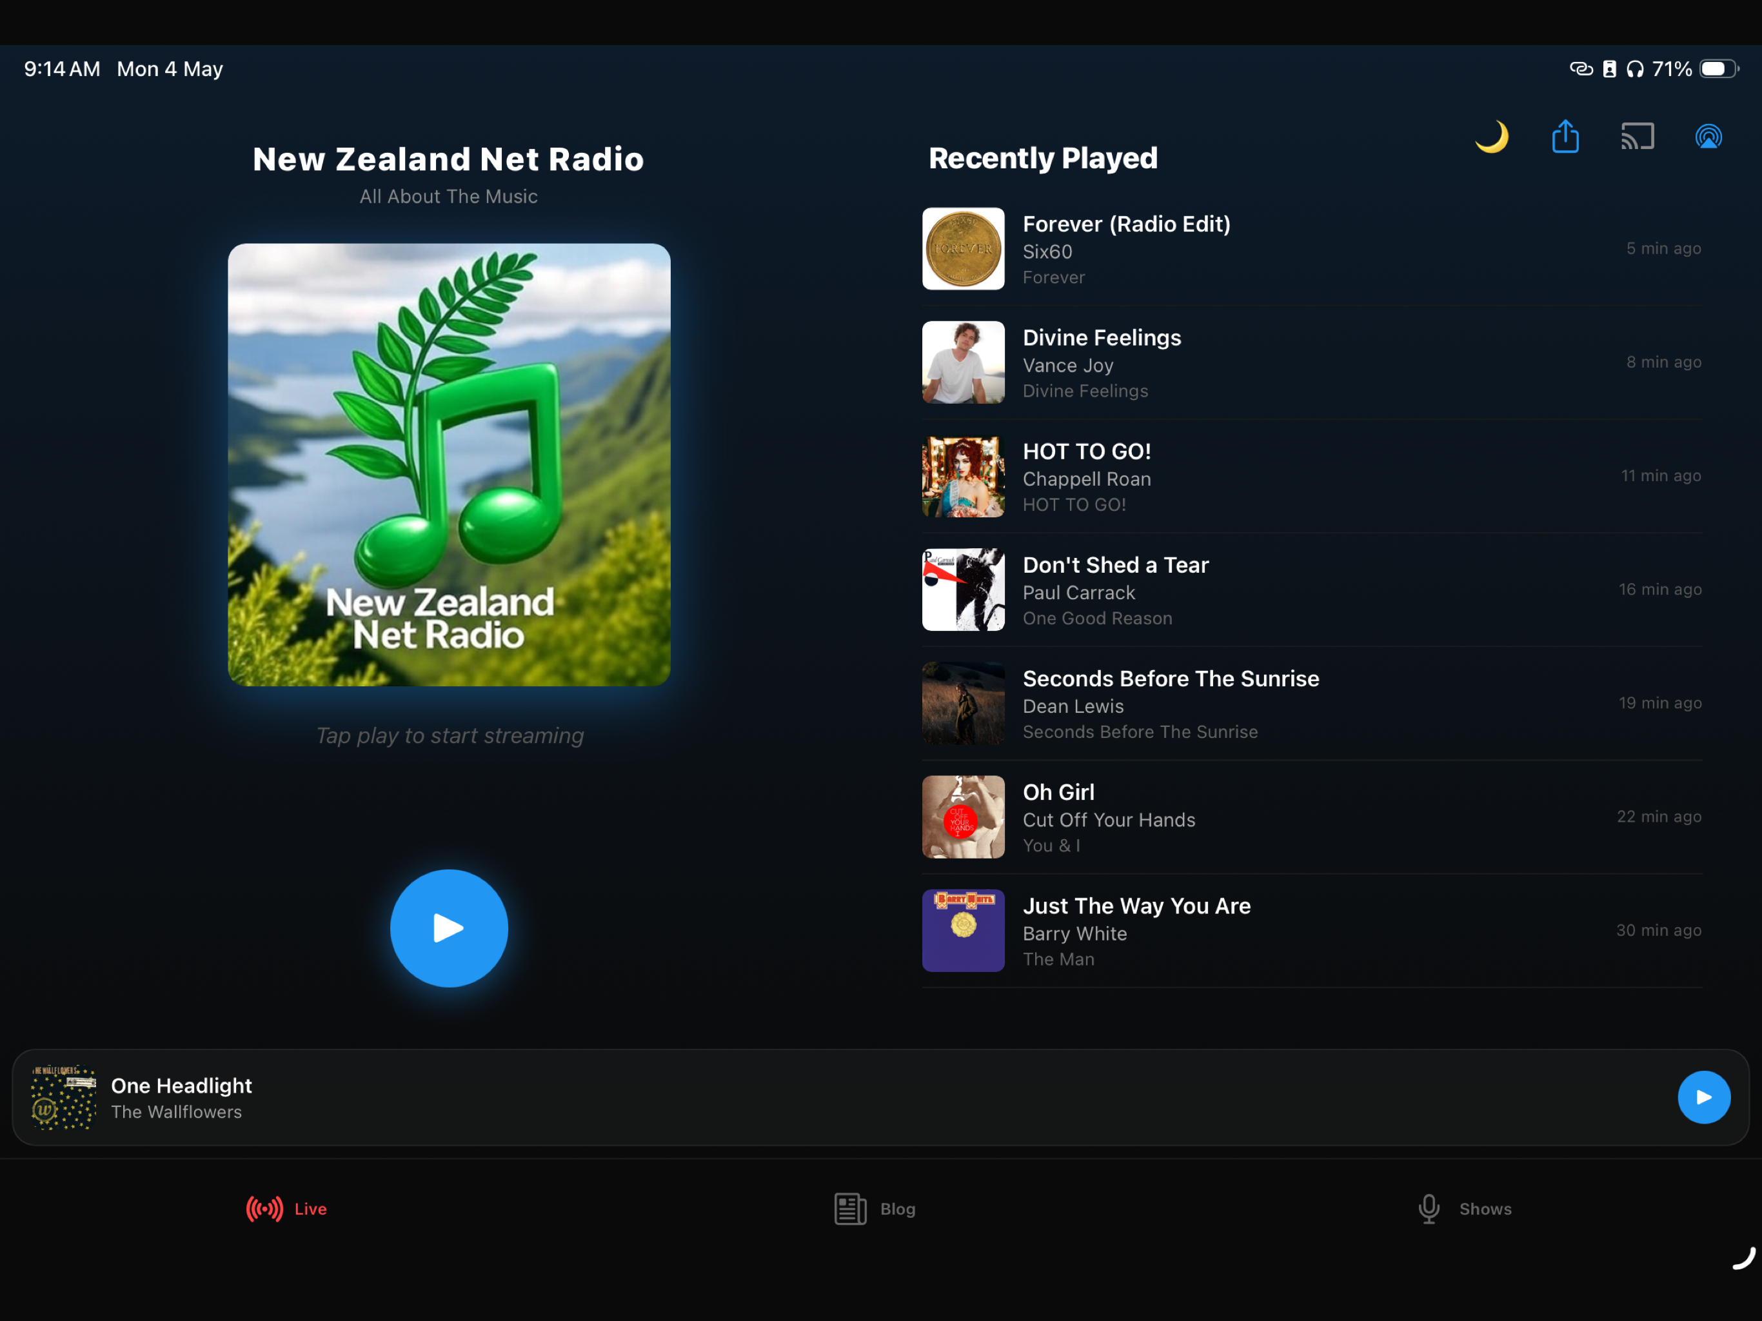Open Just The Way You Are thumbnail
Viewport: 1762px width, 1321px height.
[963, 931]
